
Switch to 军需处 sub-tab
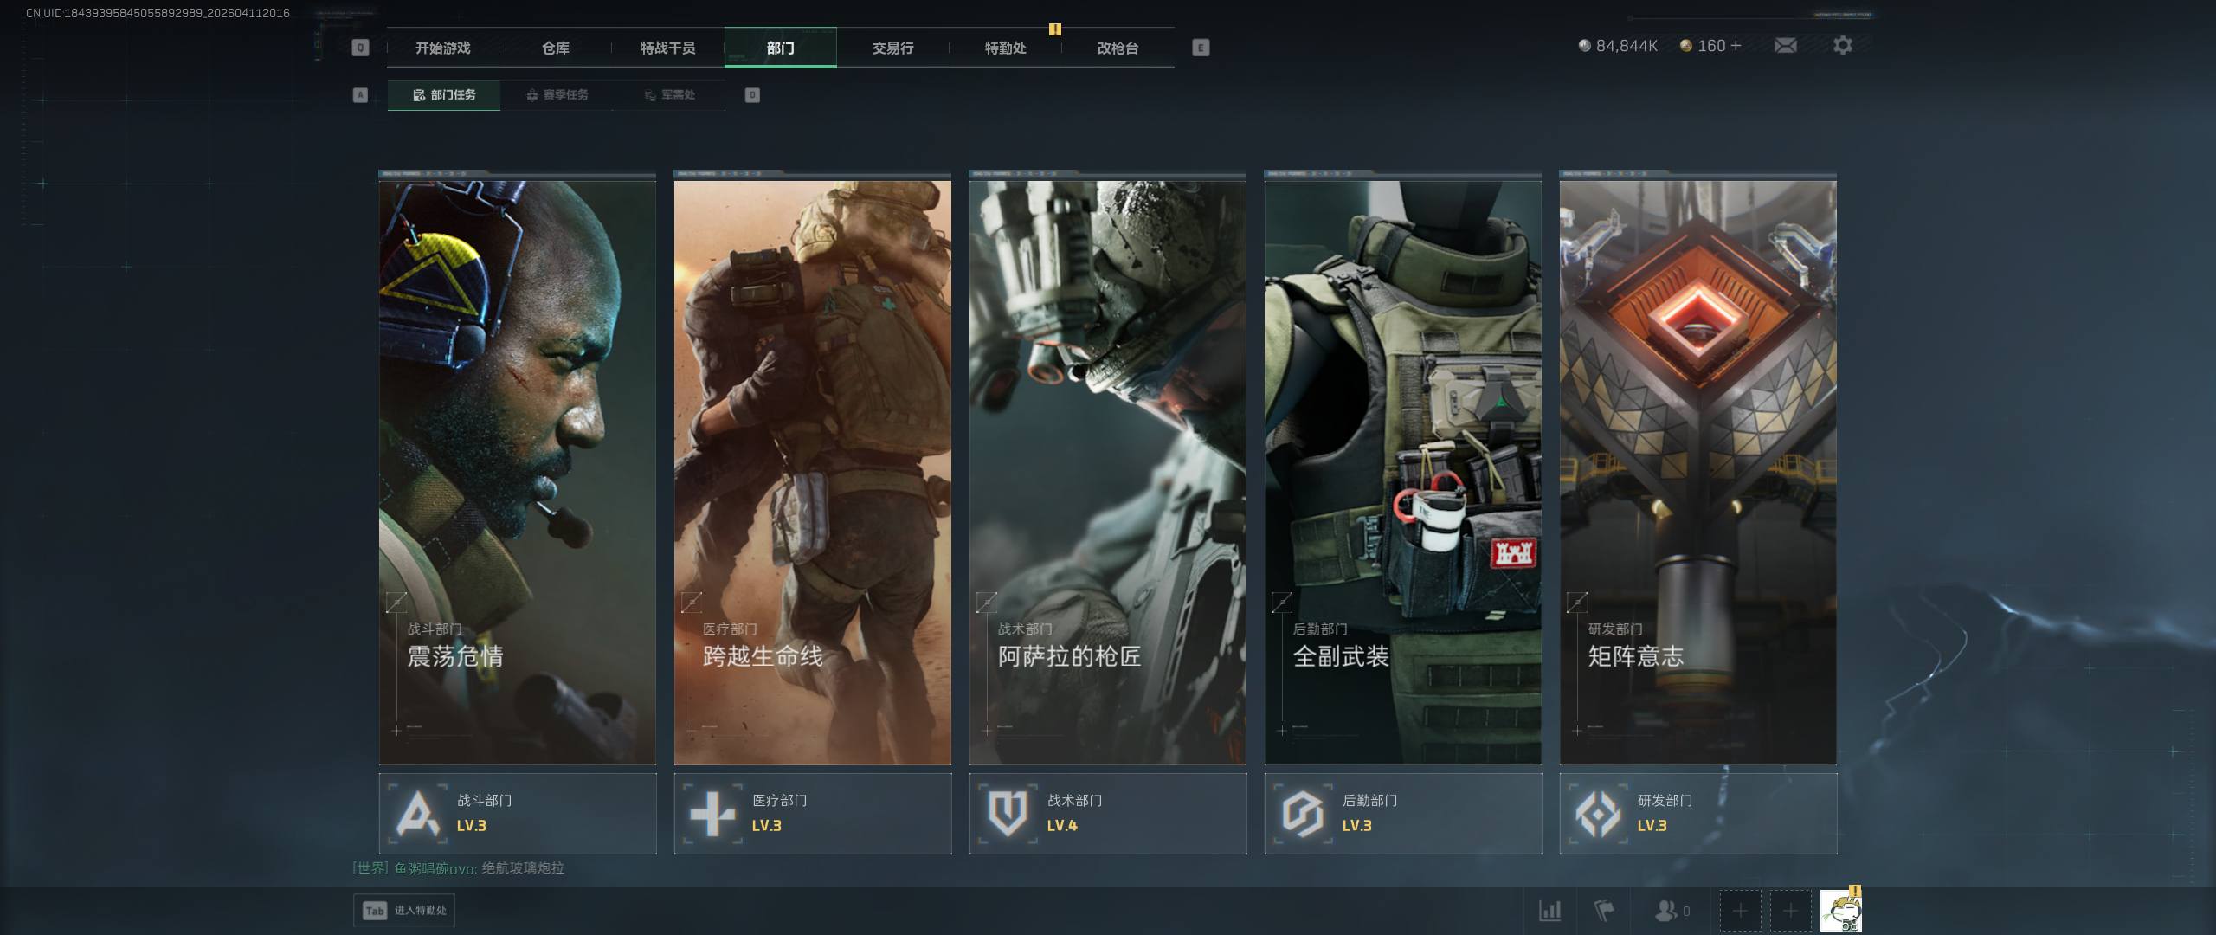tap(669, 95)
